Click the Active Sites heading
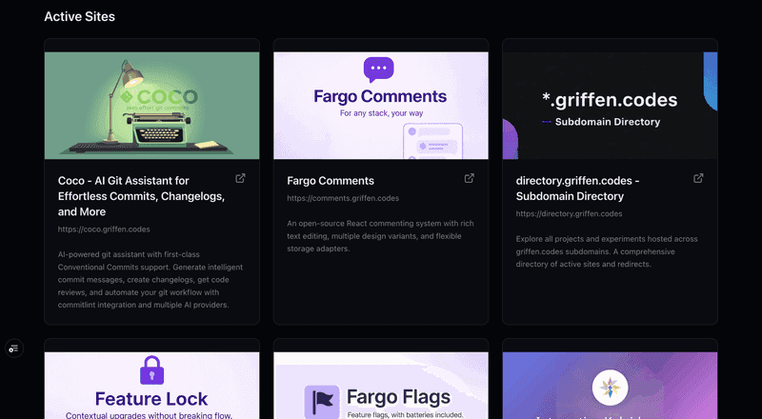Screen dimensions: 762x419 [80, 16]
